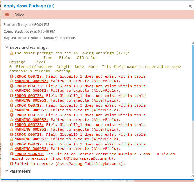This screenshot has height=182, width=194.
Task: Expand the Parameters section
Action: tap(7, 171)
